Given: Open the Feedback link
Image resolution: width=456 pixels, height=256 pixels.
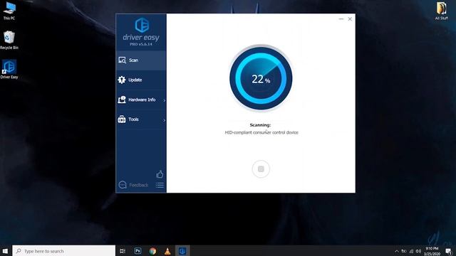Looking at the screenshot, I should [138, 185].
